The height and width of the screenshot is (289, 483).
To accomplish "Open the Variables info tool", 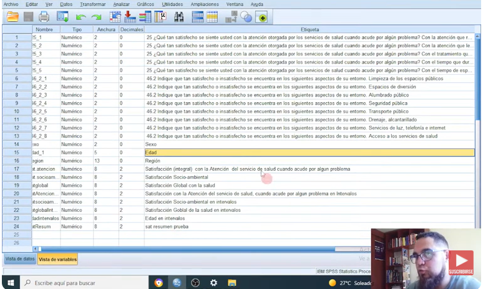I will [145, 17].
